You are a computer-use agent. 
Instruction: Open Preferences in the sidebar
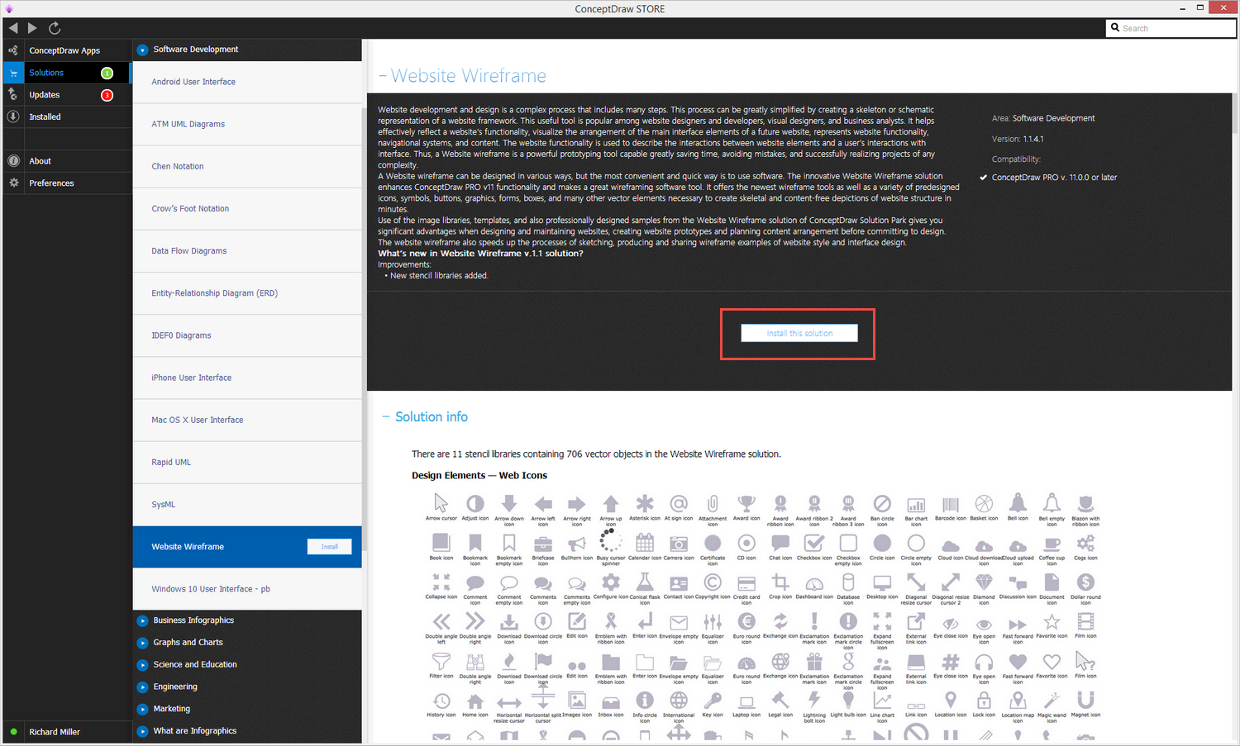pos(67,183)
